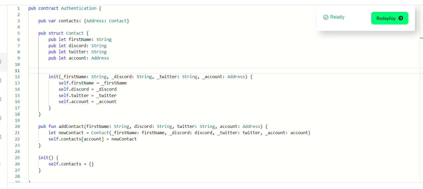
Task: Click the 'pub let twitter: String' line
Action: 78,52
